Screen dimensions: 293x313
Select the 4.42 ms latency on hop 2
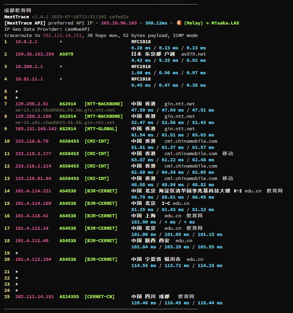141,60
